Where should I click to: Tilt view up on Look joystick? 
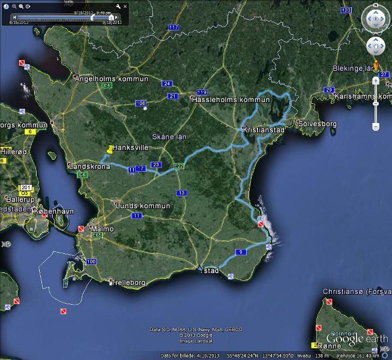pyautogui.click(x=376, y=12)
